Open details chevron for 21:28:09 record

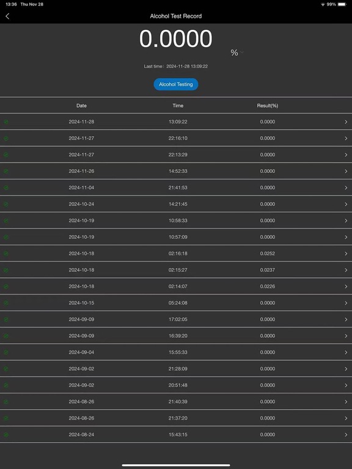(346, 368)
